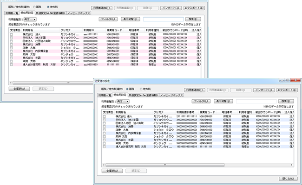302x185 pixels.
Task: Check 消費 太郎 checkbox in back window
Action: click(x=11, y=48)
